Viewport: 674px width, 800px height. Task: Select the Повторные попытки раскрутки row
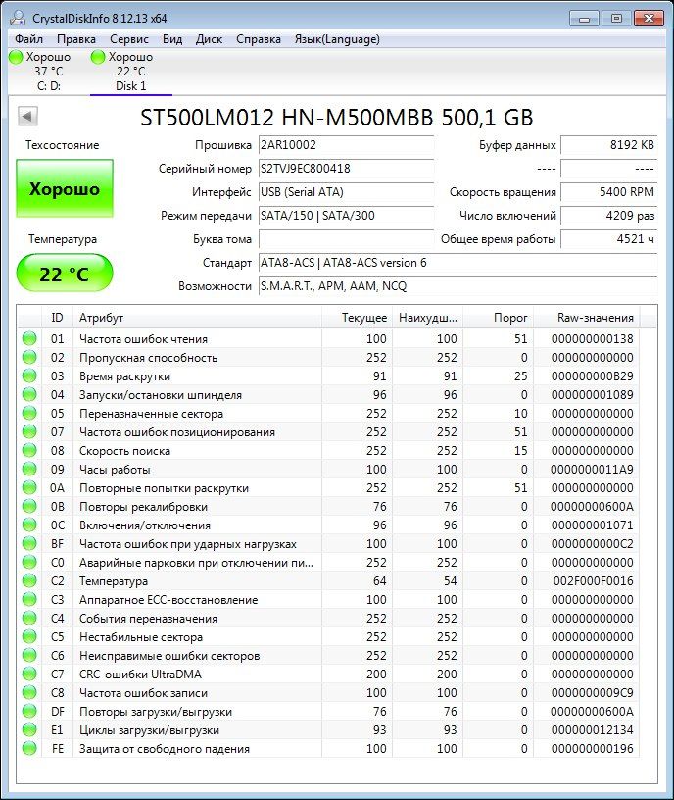329,488
